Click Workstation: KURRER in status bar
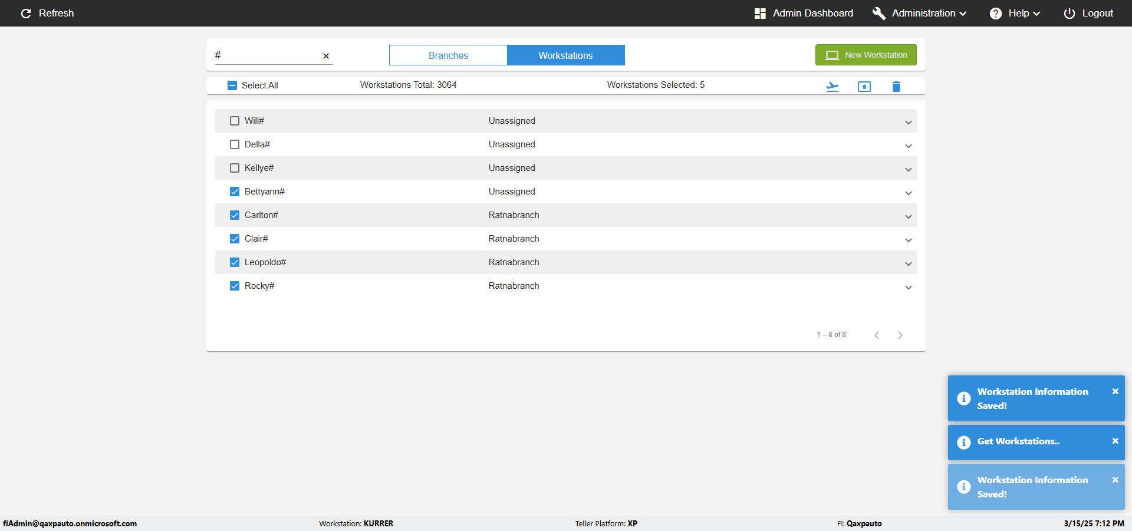1132x531 pixels. (x=356, y=523)
